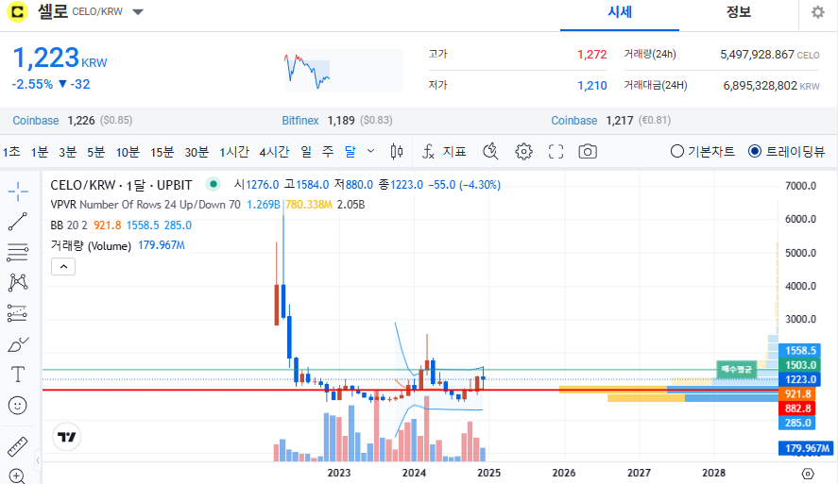The height and width of the screenshot is (484, 838).
Task: Select the Text annotation tool
Action: pyautogui.click(x=18, y=375)
